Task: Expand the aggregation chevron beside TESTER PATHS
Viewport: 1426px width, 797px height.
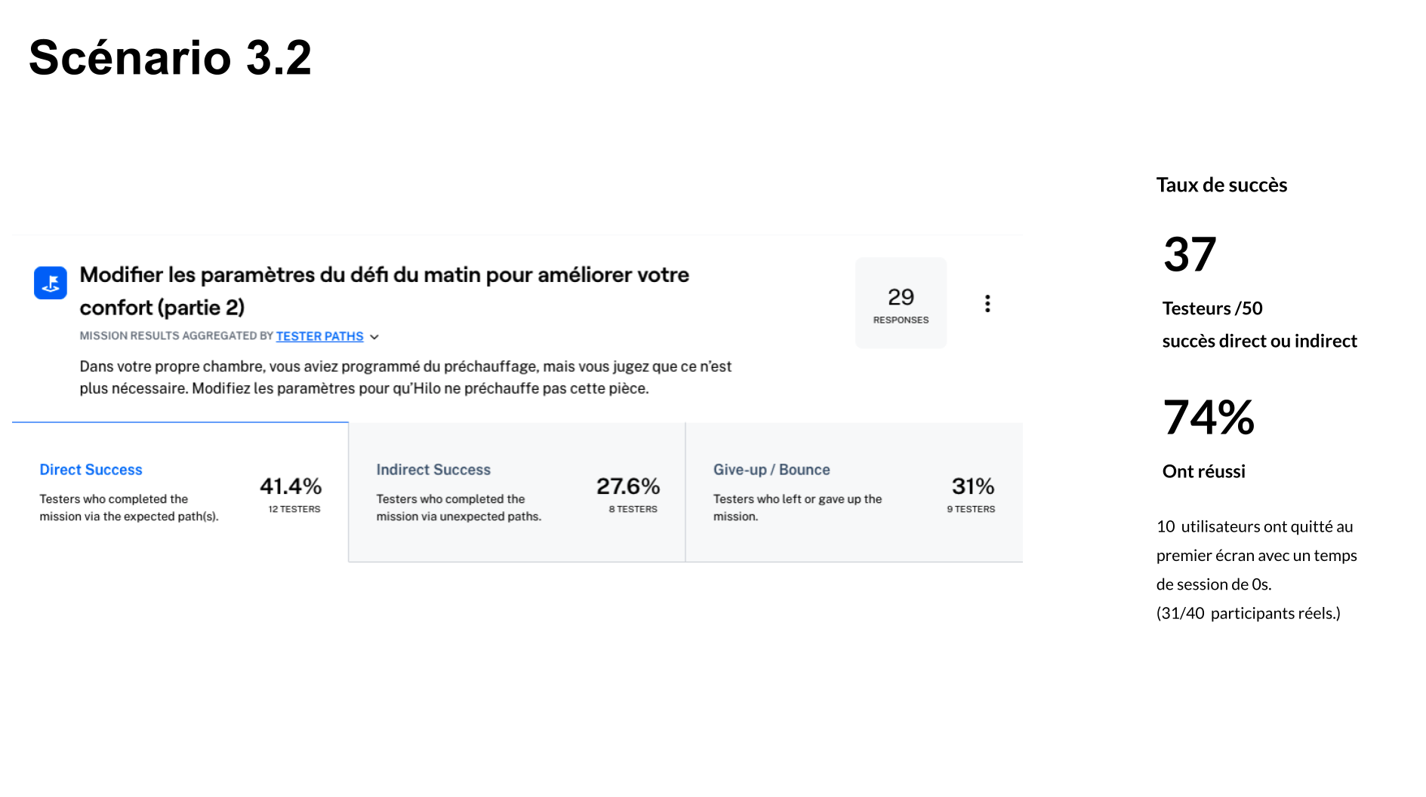Action: click(374, 337)
